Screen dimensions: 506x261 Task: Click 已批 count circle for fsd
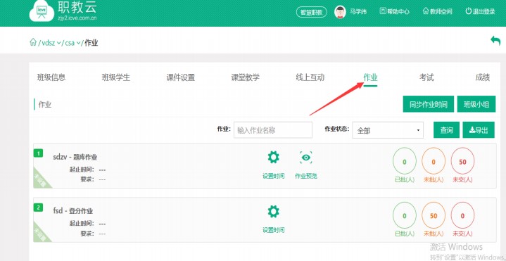[x=405, y=215]
